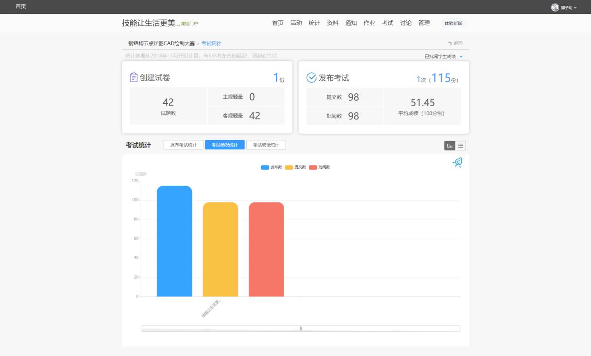Screen dimensions: 591x356
Task: Click the 发布考试 checkmark icon
Action: click(312, 77)
